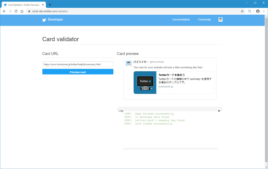
Task: Click the Log panel label
Action: point(121,111)
